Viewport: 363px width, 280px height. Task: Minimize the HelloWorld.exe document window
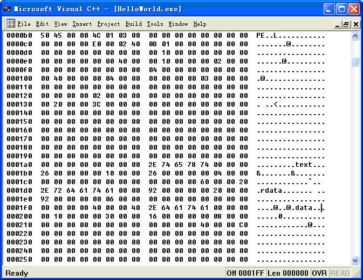[337, 24]
